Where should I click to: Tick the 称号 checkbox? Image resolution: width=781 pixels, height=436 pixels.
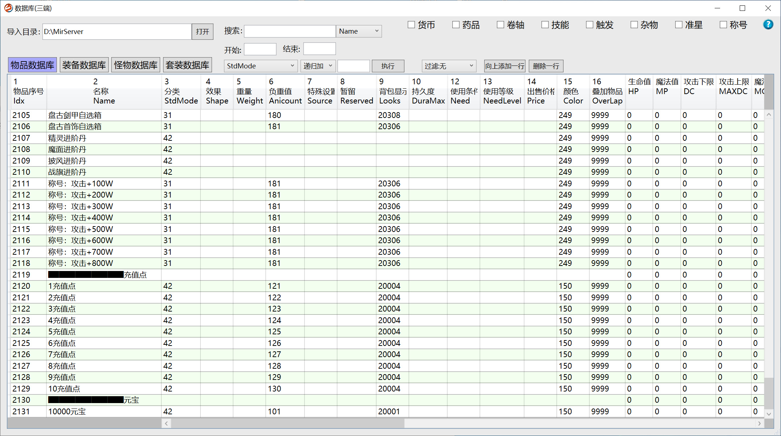[x=723, y=25]
